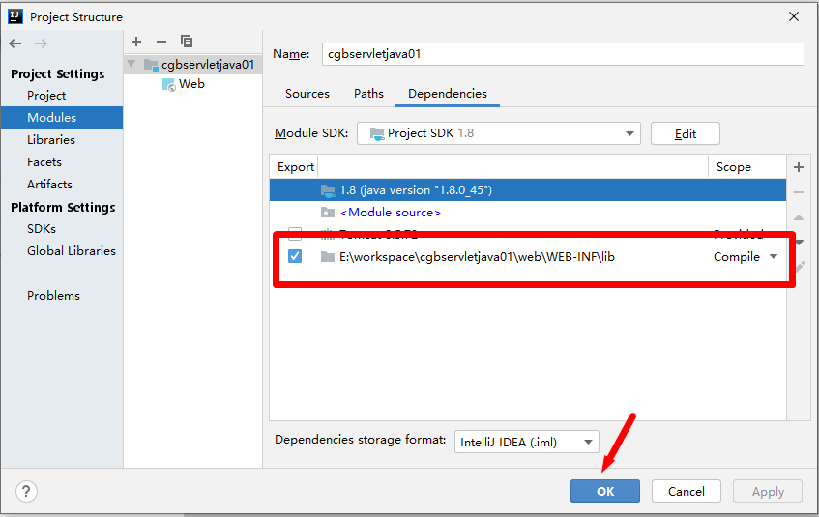Open SDKs under Platform Settings

click(42, 229)
